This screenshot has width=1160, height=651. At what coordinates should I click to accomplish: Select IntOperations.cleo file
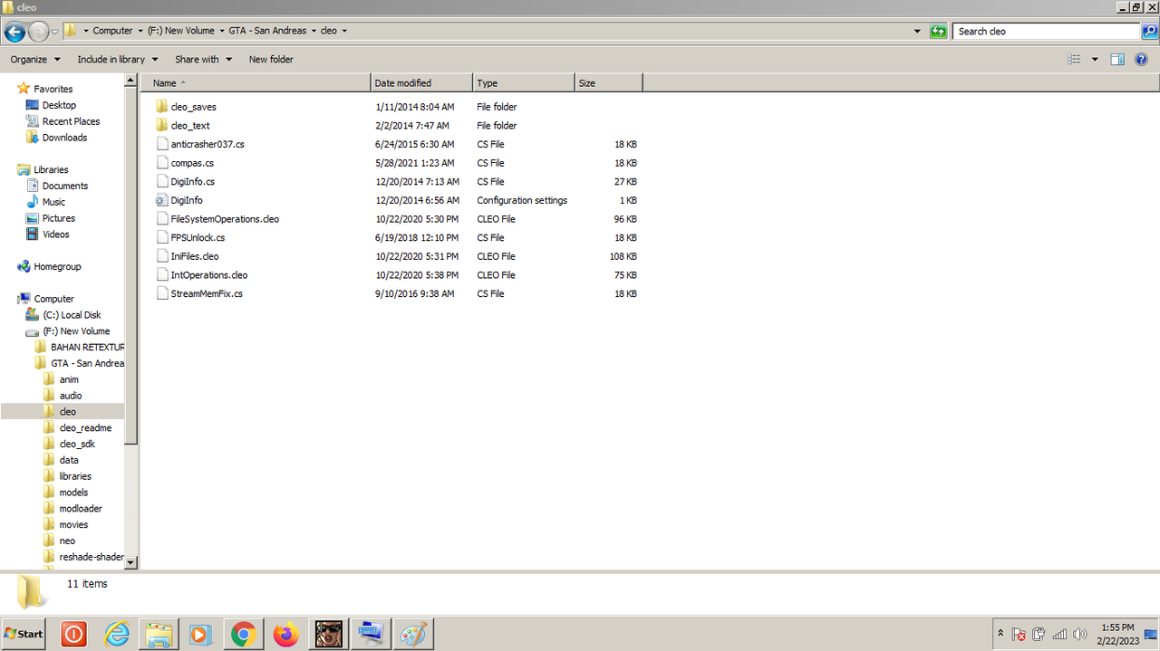[x=209, y=276]
